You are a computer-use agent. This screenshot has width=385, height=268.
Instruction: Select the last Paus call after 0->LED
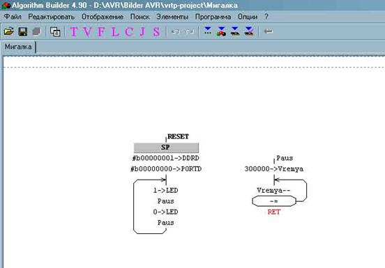point(166,223)
